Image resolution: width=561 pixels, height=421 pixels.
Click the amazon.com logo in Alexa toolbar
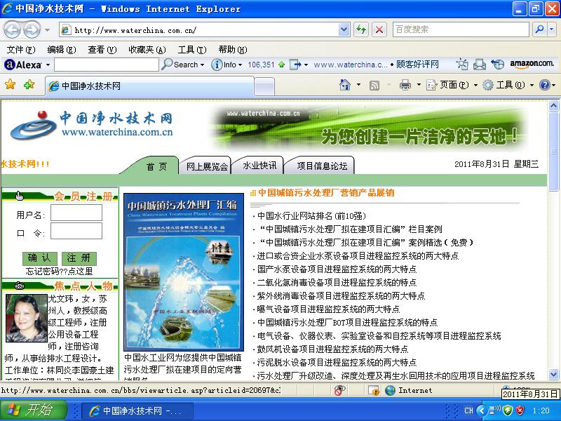coord(532,64)
